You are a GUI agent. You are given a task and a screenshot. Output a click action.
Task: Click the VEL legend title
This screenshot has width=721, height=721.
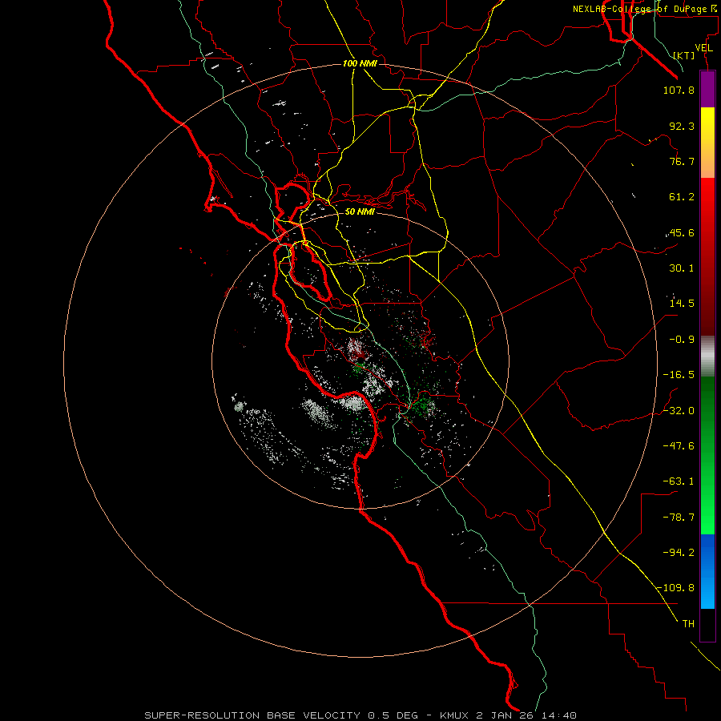(703, 48)
